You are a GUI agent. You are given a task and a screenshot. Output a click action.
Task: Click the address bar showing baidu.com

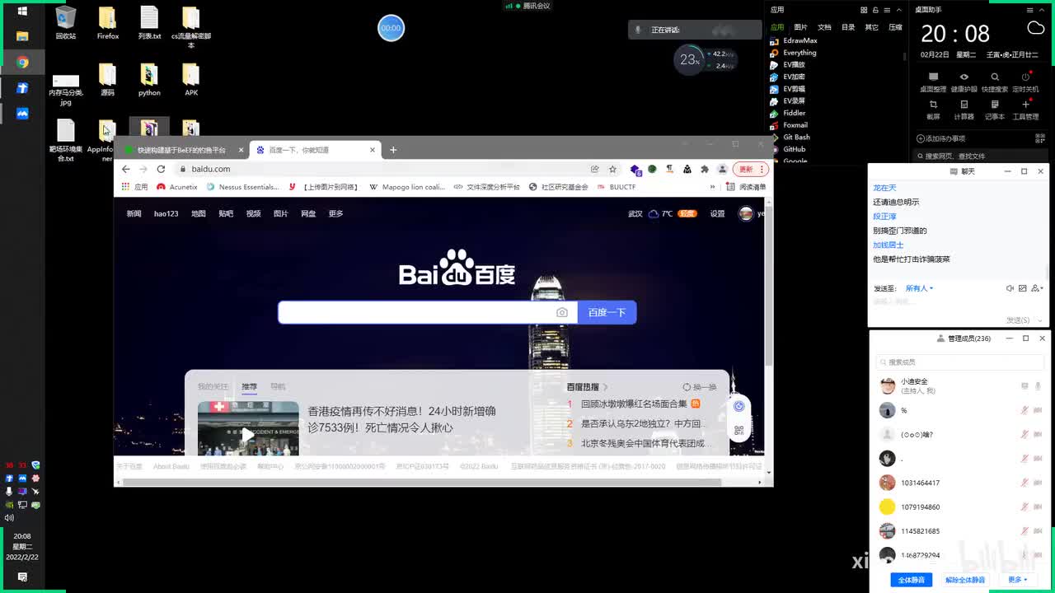click(383, 169)
